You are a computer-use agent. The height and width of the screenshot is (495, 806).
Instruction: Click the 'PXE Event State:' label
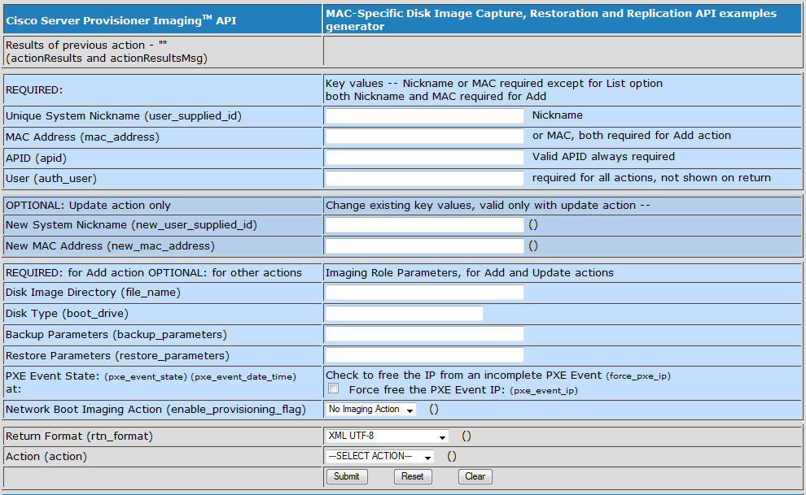pyautogui.click(x=52, y=376)
